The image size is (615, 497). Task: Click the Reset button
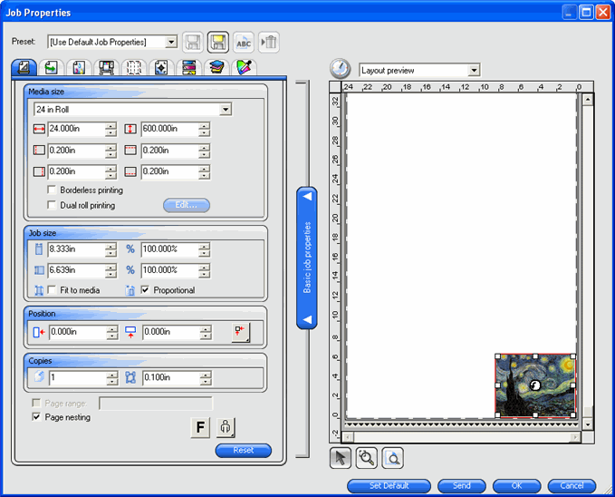pyautogui.click(x=243, y=450)
